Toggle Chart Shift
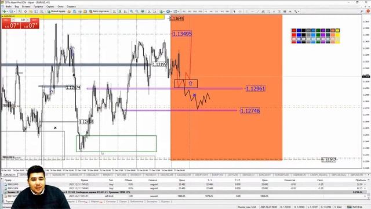 (155, 12)
